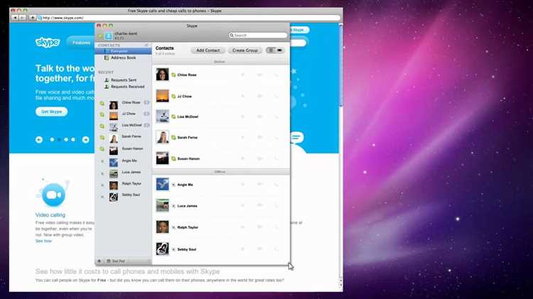The height and width of the screenshot is (299, 533).
Task: Click next arrow on website carousel
Action: click(86, 140)
